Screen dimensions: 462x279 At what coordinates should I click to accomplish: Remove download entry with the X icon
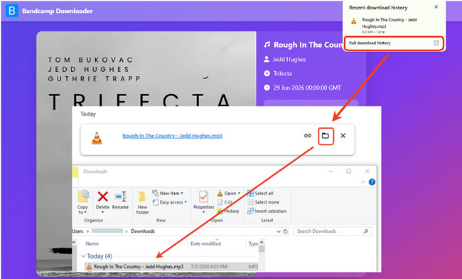pyautogui.click(x=343, y=136)
